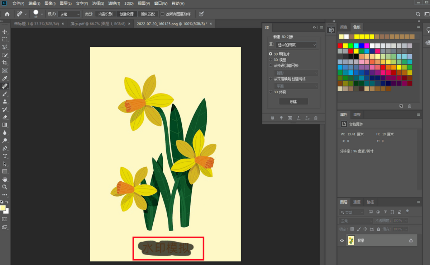This screenshot has width=430, height=265.
Task: Expand the brush size preset picker
Action: pyautogui.click(x=42, y=14)
